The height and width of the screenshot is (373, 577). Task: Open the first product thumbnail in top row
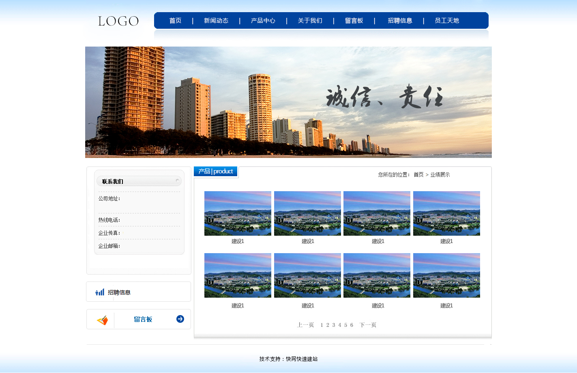pos(238,213)
